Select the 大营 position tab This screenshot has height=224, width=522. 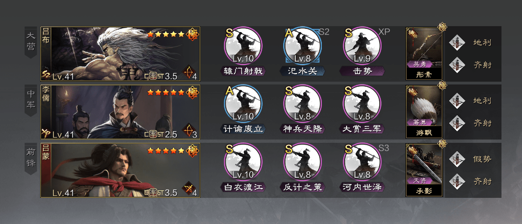pyautogui.click(x=31, y=42)
